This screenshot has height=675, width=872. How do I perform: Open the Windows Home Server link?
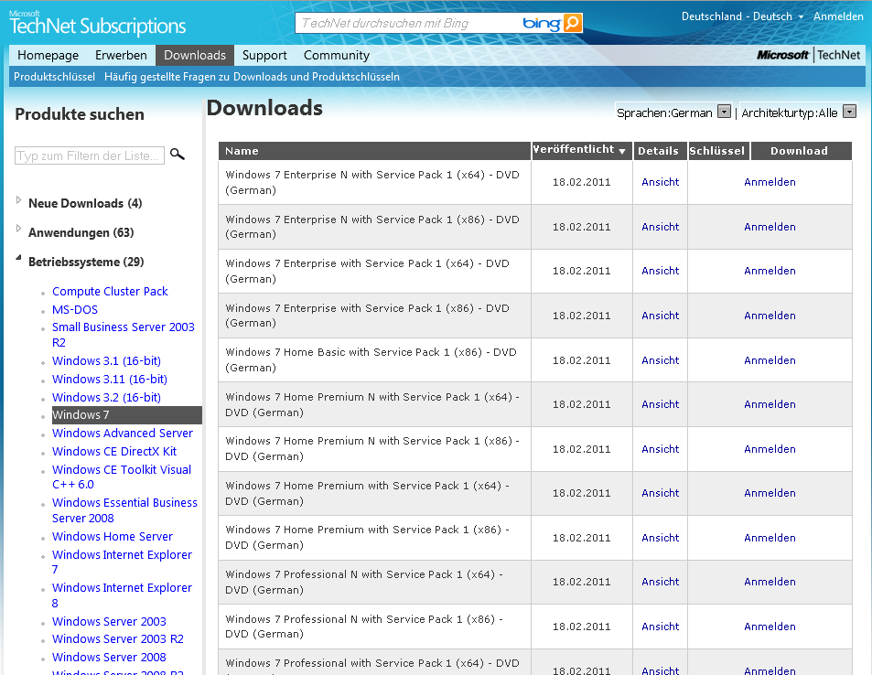pyautogui.click(x=113, y=537)
